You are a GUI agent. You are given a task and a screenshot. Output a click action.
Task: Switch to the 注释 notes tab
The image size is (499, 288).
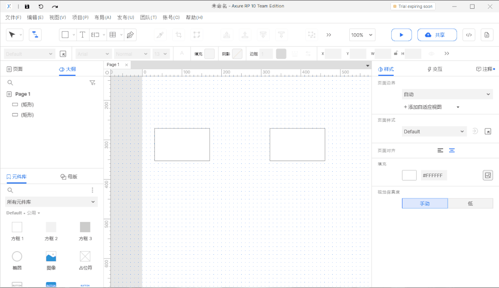[485, 69]
